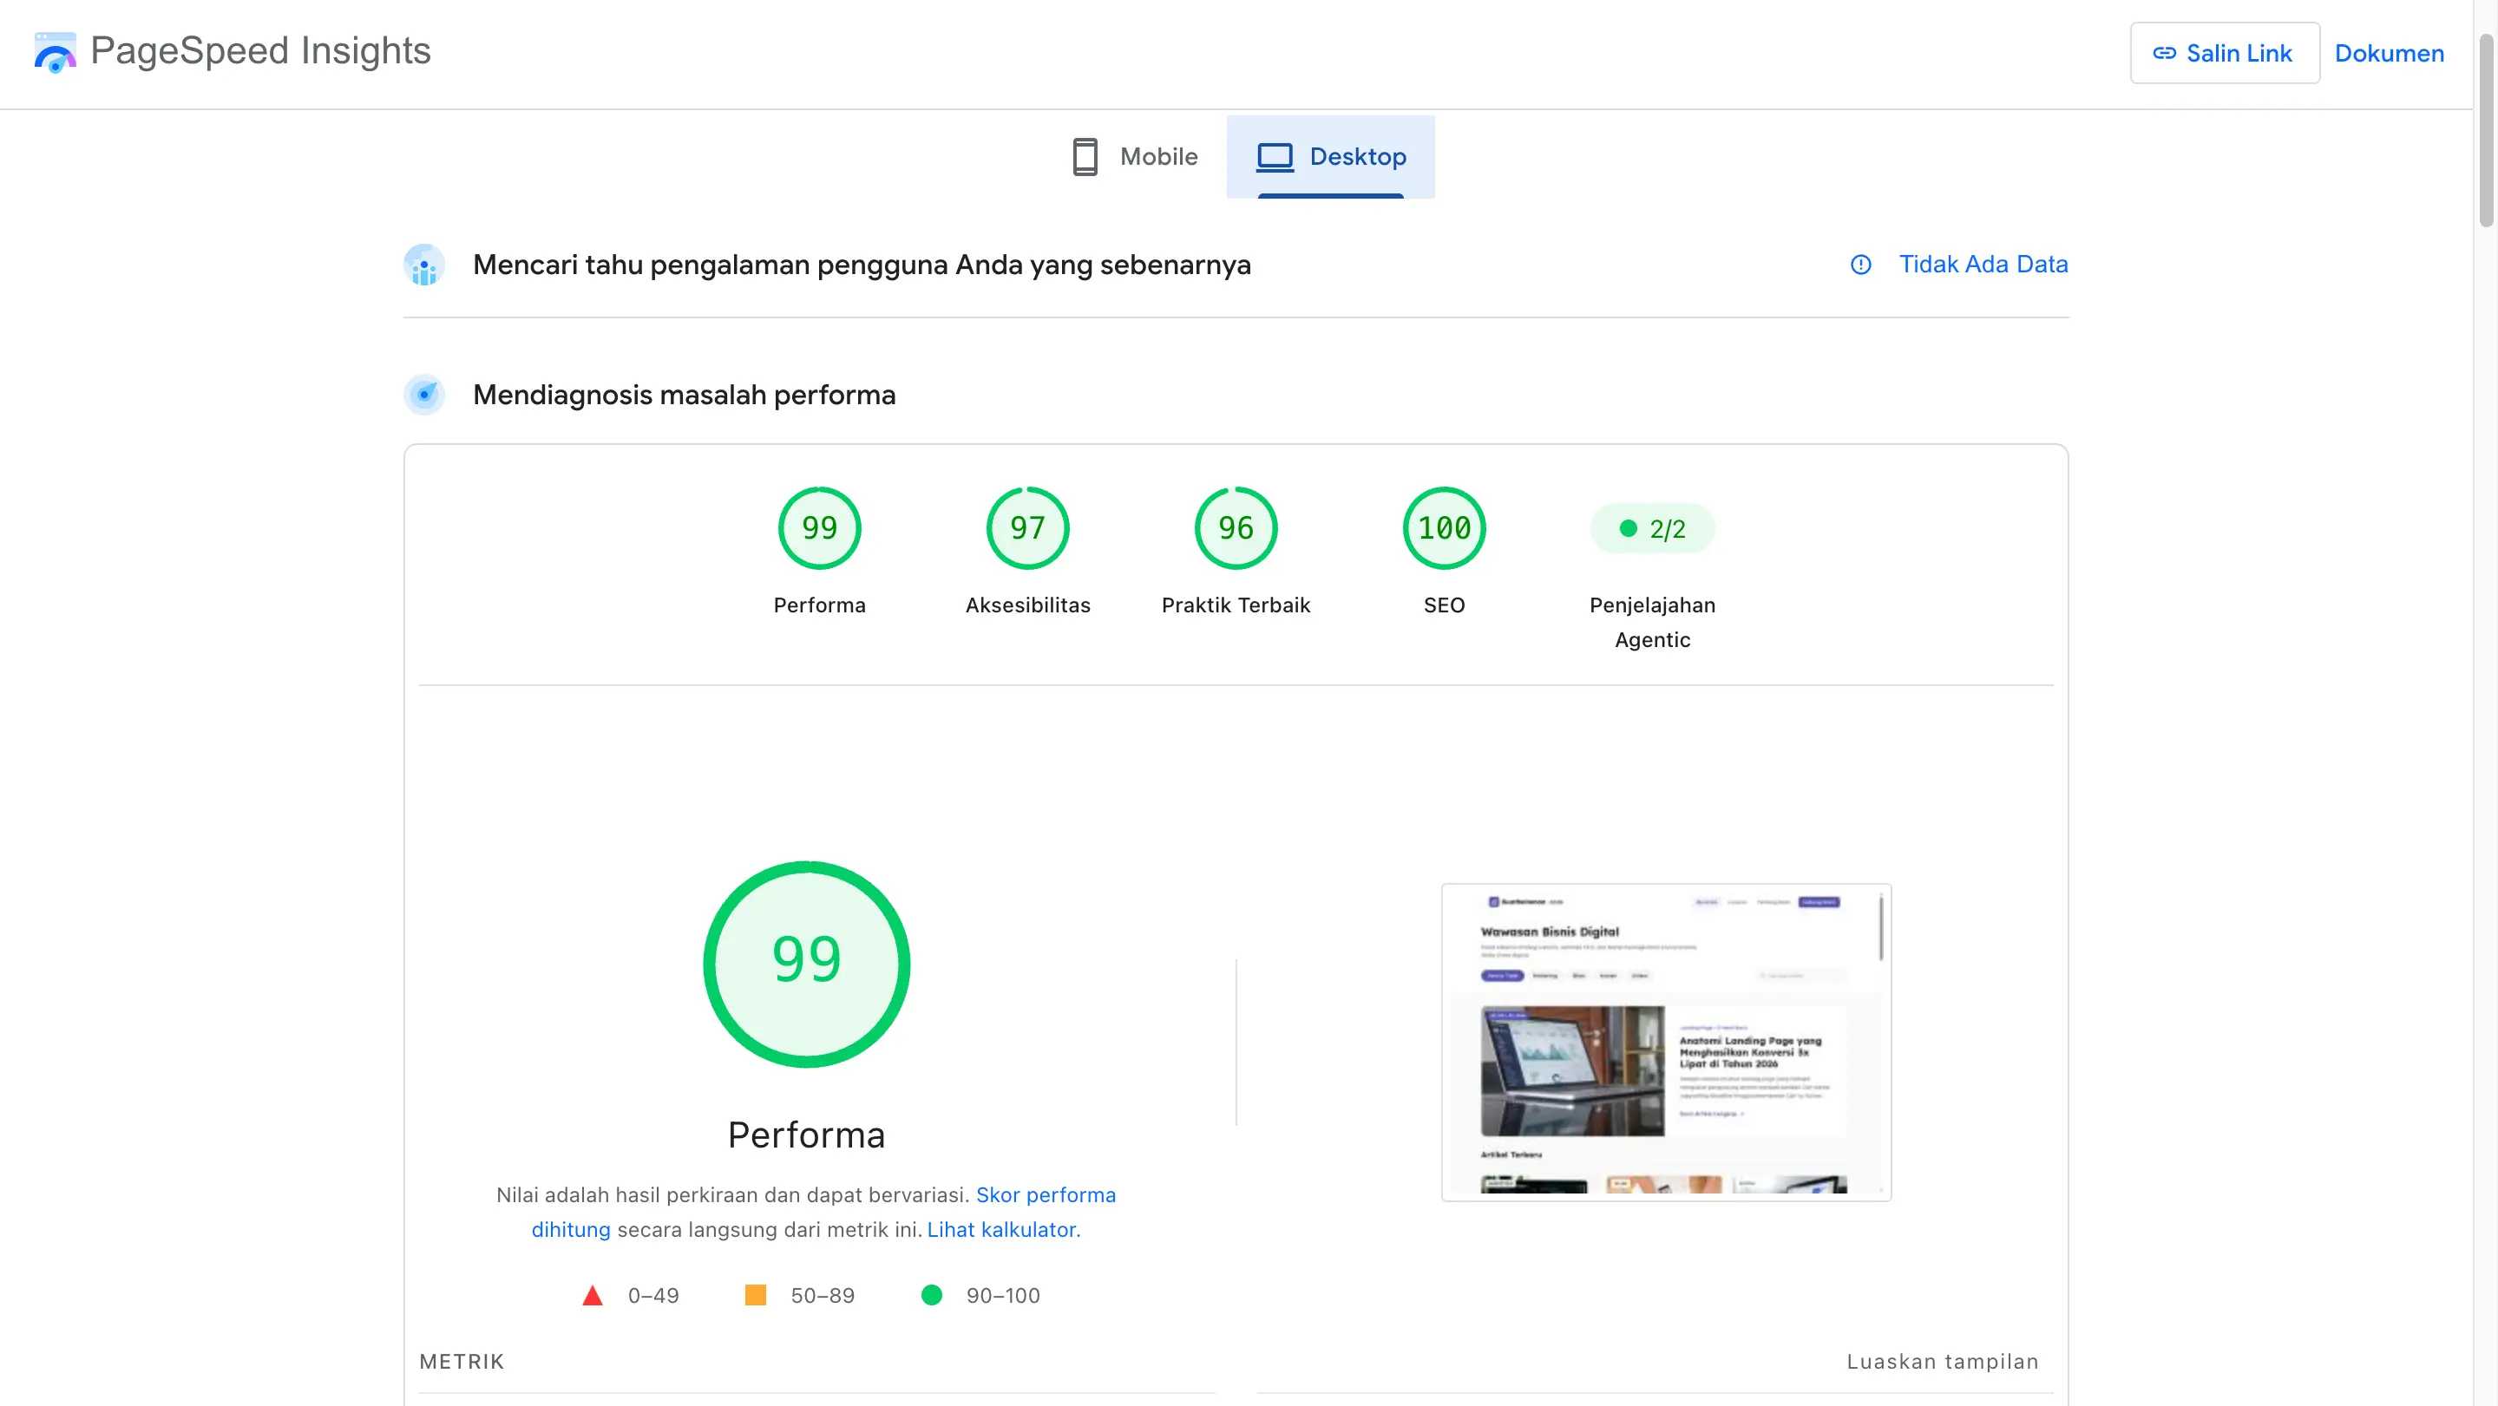Screen dimensions: 2498x1406
Task: Click the website screenshot thumbnail
Action: (x=1666, y=1043)
